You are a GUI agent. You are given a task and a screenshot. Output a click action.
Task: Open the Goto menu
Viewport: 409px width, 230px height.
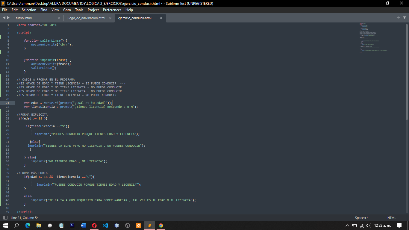tap(67, 10)
